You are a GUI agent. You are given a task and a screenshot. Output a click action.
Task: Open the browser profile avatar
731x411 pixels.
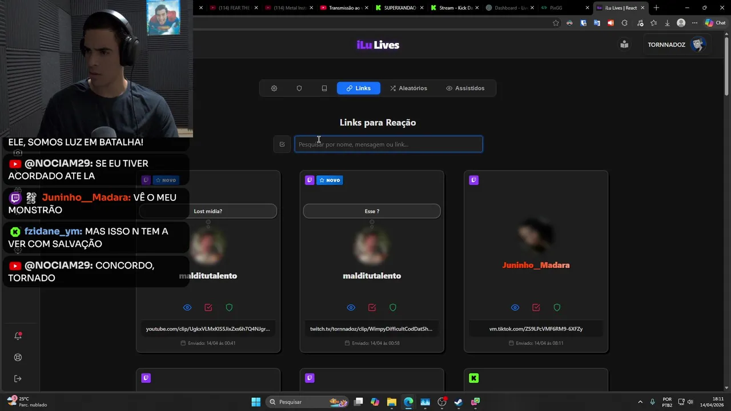coord(681,23)
